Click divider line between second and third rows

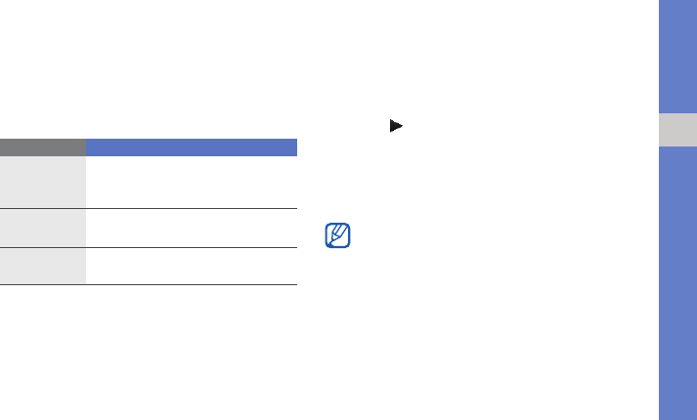(x=191, y=247)
